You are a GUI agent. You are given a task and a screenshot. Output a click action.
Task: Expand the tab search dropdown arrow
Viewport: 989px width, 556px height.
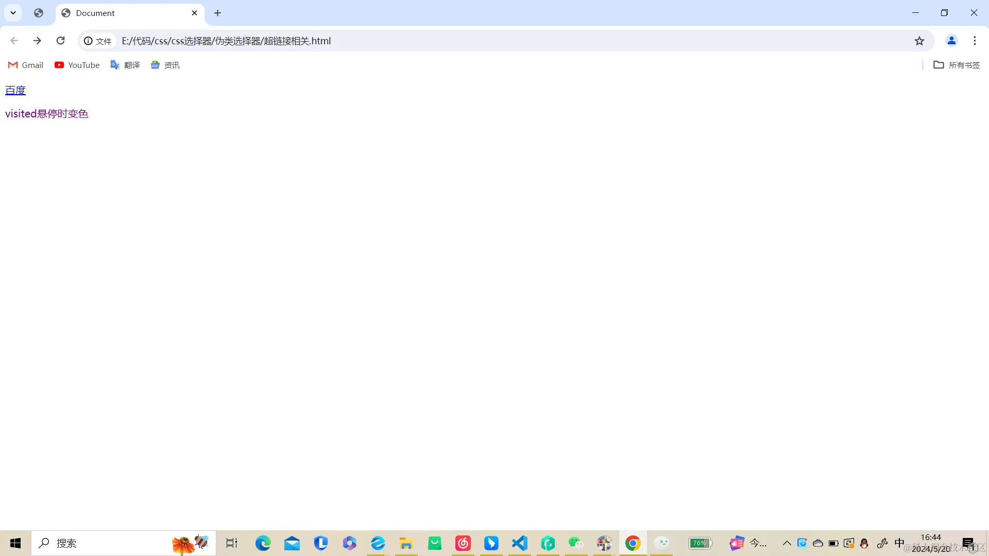13,13
